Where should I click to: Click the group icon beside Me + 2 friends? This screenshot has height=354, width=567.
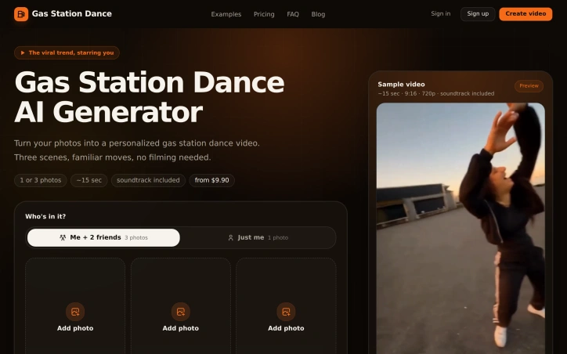coord(63,237)
